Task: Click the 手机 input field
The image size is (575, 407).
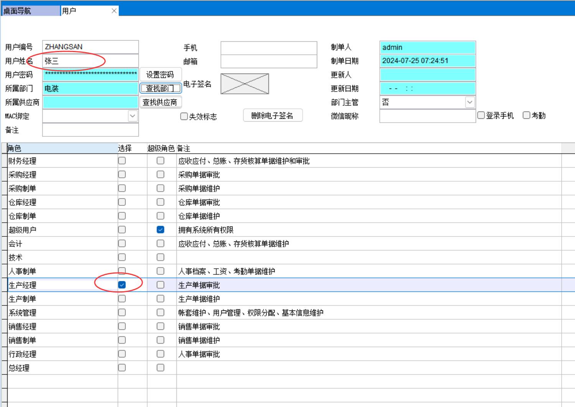Action: point(269,48)
